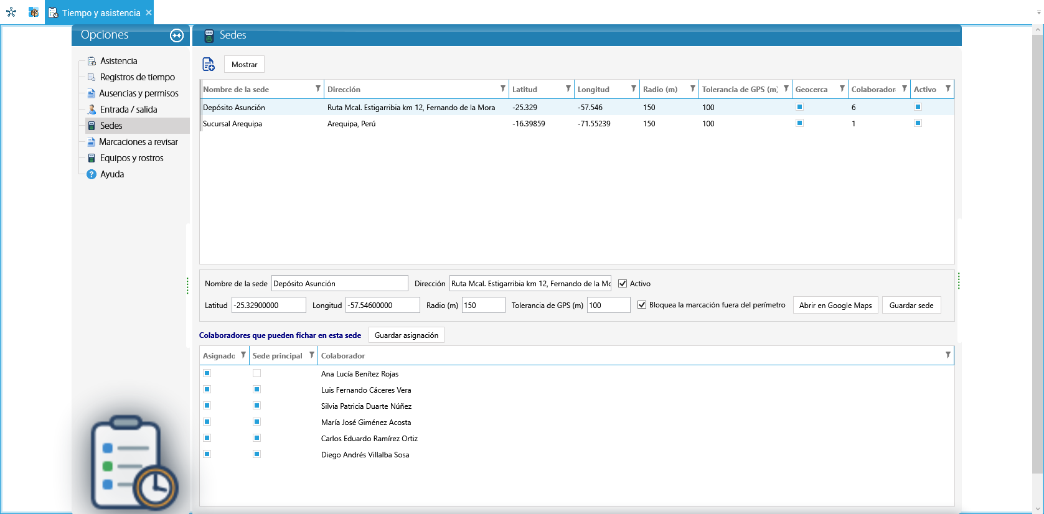
Task: Switch to Tiempo y asistencia tab
Action: coord(99,12)
